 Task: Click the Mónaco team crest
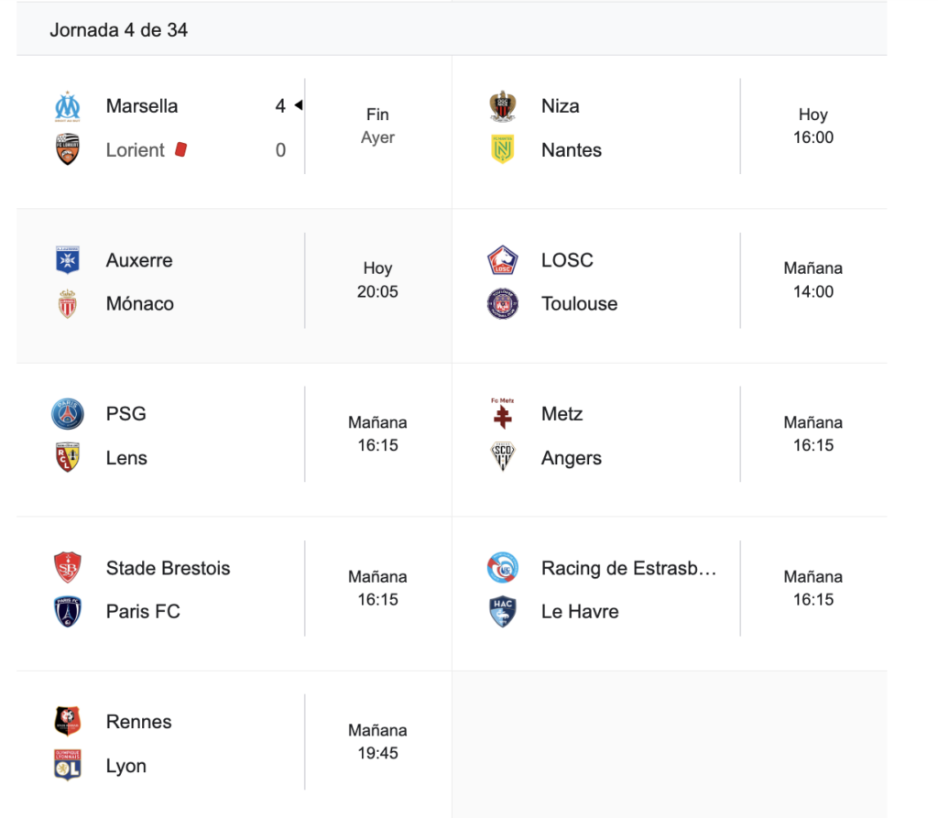tap(67, 304)
